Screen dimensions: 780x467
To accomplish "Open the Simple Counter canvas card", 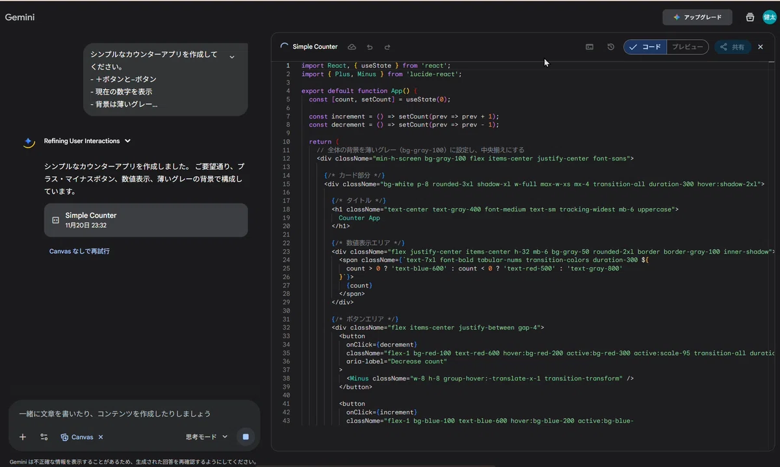I will tap(146, 220).
